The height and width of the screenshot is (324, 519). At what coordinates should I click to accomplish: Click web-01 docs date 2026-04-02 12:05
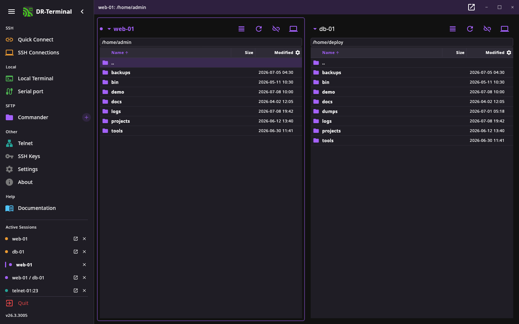276,102
